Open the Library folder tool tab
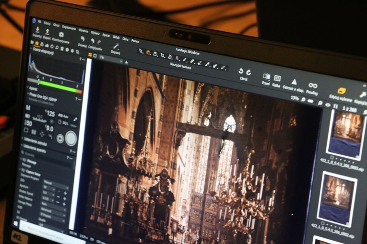The width and height of the screenshot is (367, 244). click(32, 42)
